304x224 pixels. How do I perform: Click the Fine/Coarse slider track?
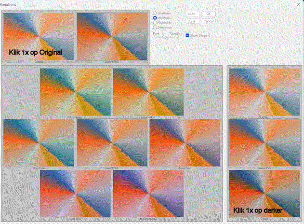point(167,37)
